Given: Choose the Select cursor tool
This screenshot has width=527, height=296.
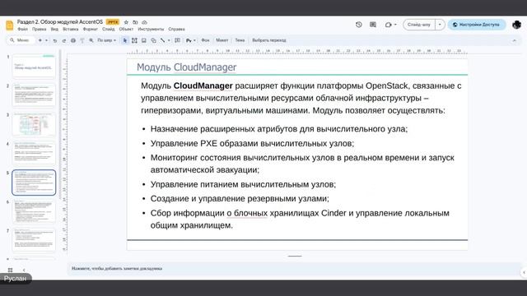Looking at the screenshot, I should [125, 40].
